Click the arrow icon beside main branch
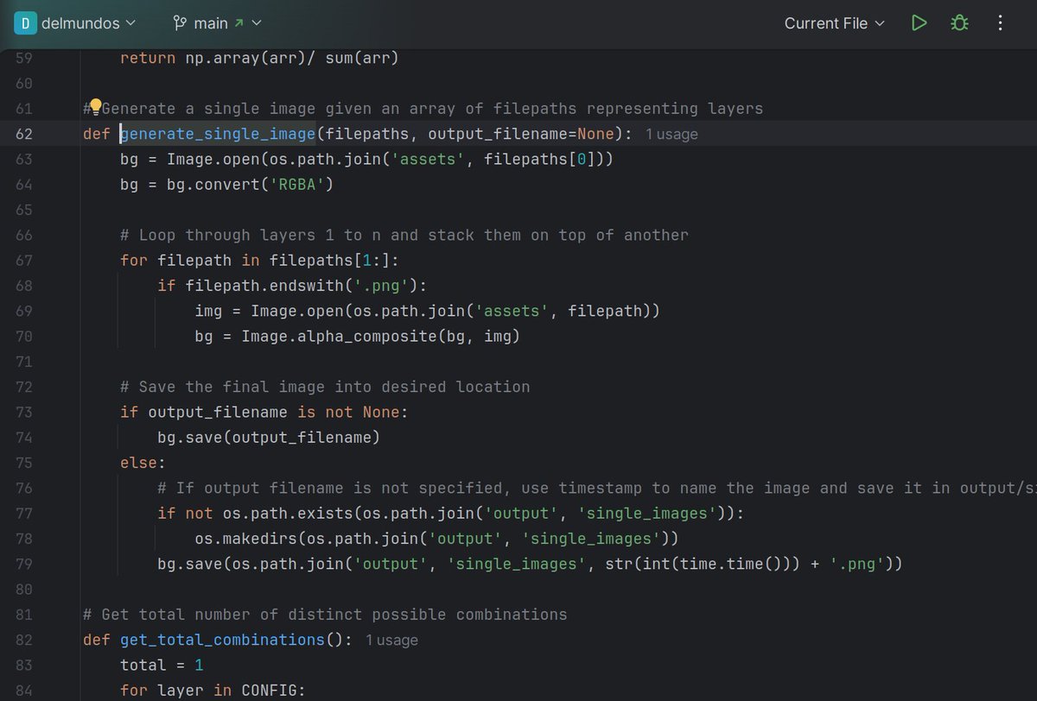The image size is (1037, 701). tap(239, 23)
